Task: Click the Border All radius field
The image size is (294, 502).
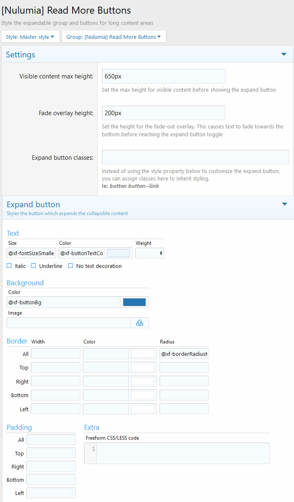Action: click(x=184, y=354)
